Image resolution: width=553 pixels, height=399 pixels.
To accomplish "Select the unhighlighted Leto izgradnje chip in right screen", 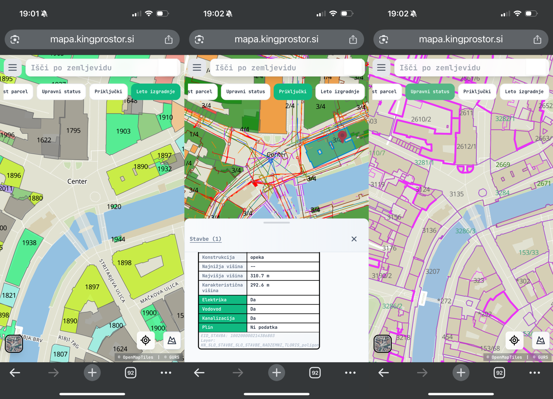I will [524, 92].
